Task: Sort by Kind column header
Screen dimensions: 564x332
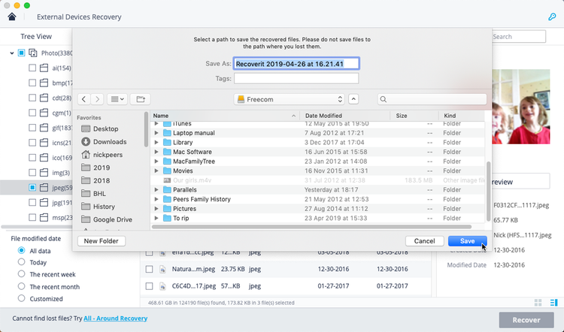Action: [x=462, y=116]
